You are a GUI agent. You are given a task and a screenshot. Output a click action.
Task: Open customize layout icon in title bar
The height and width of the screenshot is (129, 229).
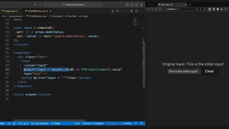[141, 5]
